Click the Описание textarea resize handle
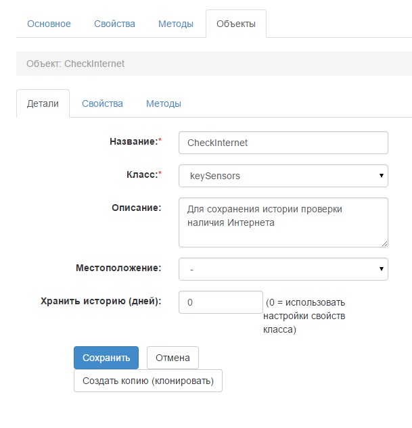The image size is (412, 428). (384, 243)
